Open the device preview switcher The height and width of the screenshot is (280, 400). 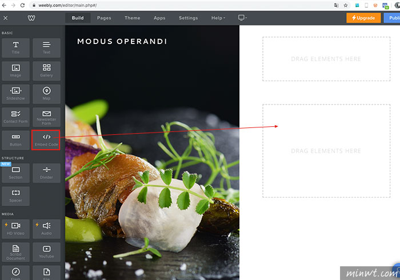[x=242, y=18]
